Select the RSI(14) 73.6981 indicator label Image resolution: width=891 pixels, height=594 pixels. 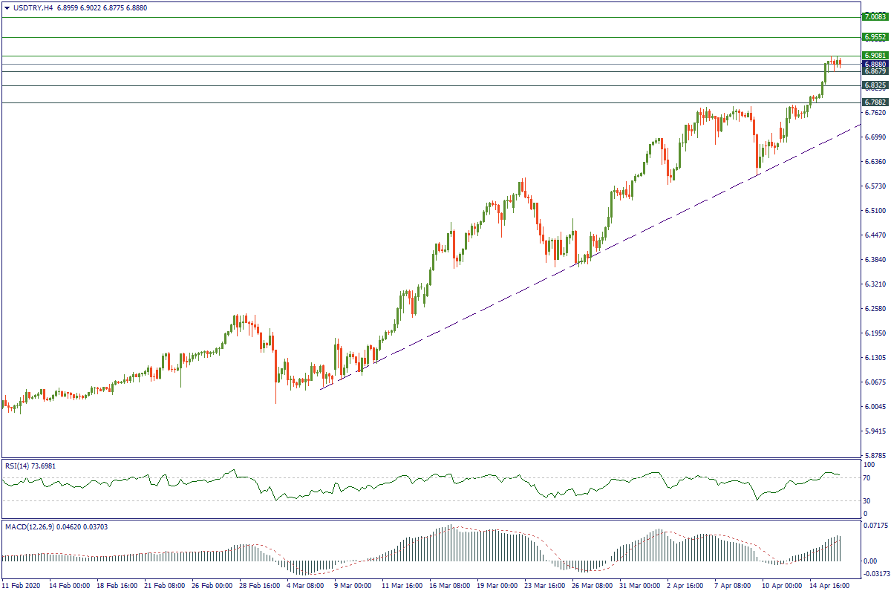pyautogui.click(x=30, y=466)
